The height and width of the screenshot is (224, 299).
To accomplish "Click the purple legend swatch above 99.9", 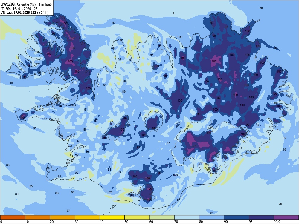I will pos(286,217).
